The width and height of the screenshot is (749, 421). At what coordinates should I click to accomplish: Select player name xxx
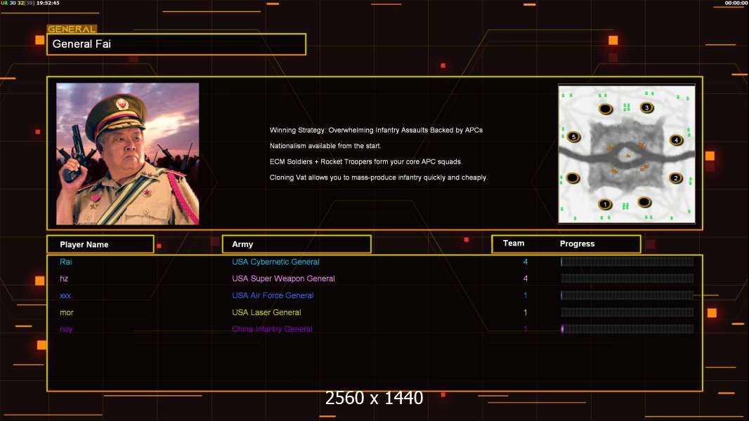coord(65,295)
